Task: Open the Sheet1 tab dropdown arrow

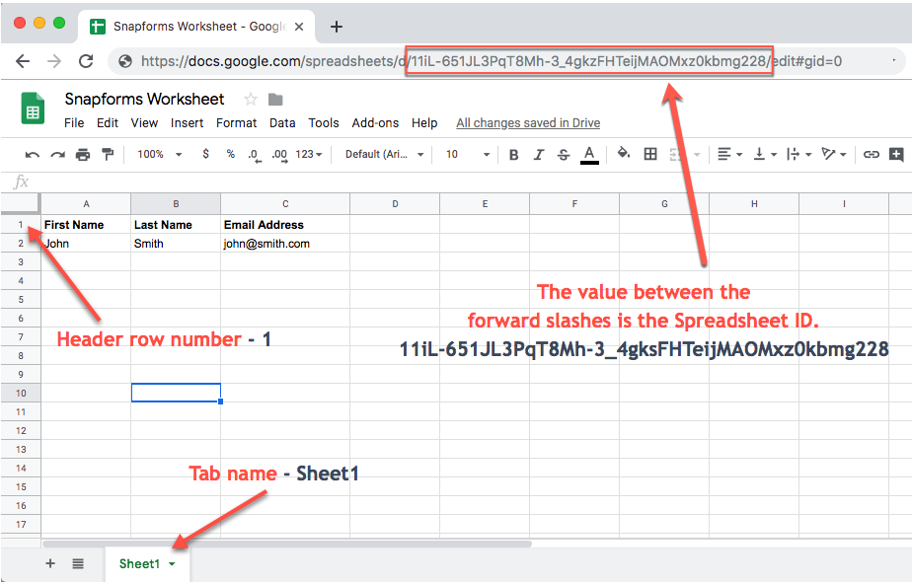Action: click(172, 564)
